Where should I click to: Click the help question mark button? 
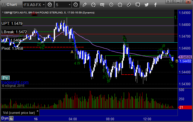pos(168,2)
